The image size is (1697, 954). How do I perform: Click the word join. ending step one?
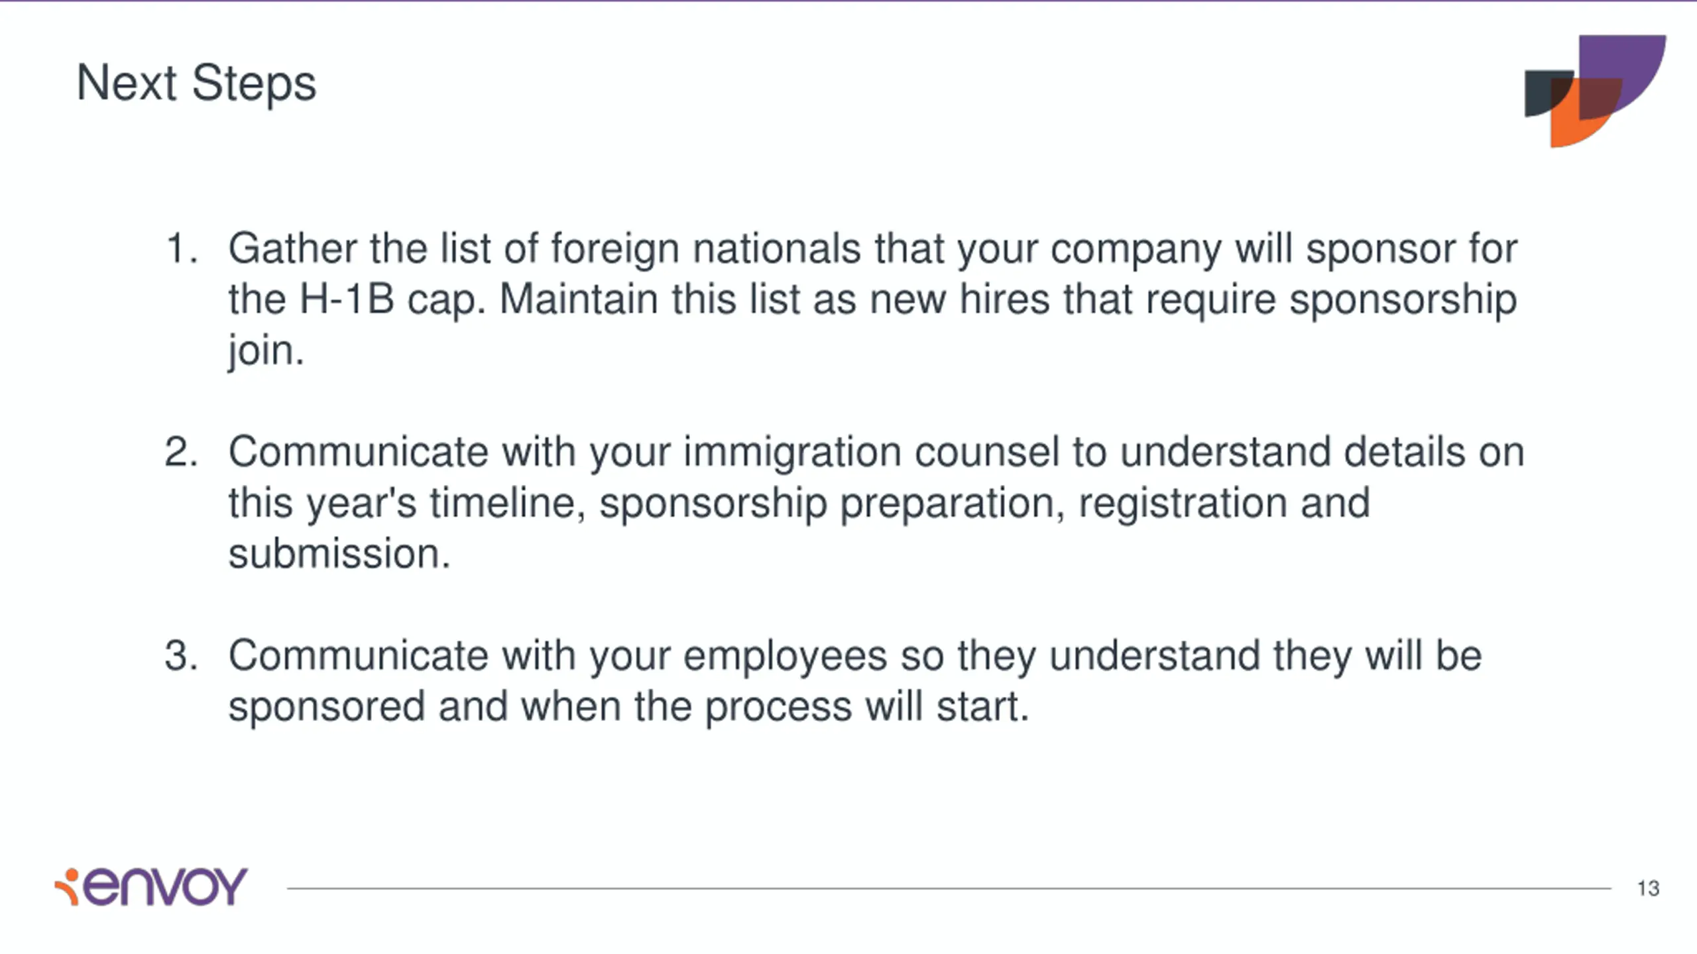click(266, 351)
